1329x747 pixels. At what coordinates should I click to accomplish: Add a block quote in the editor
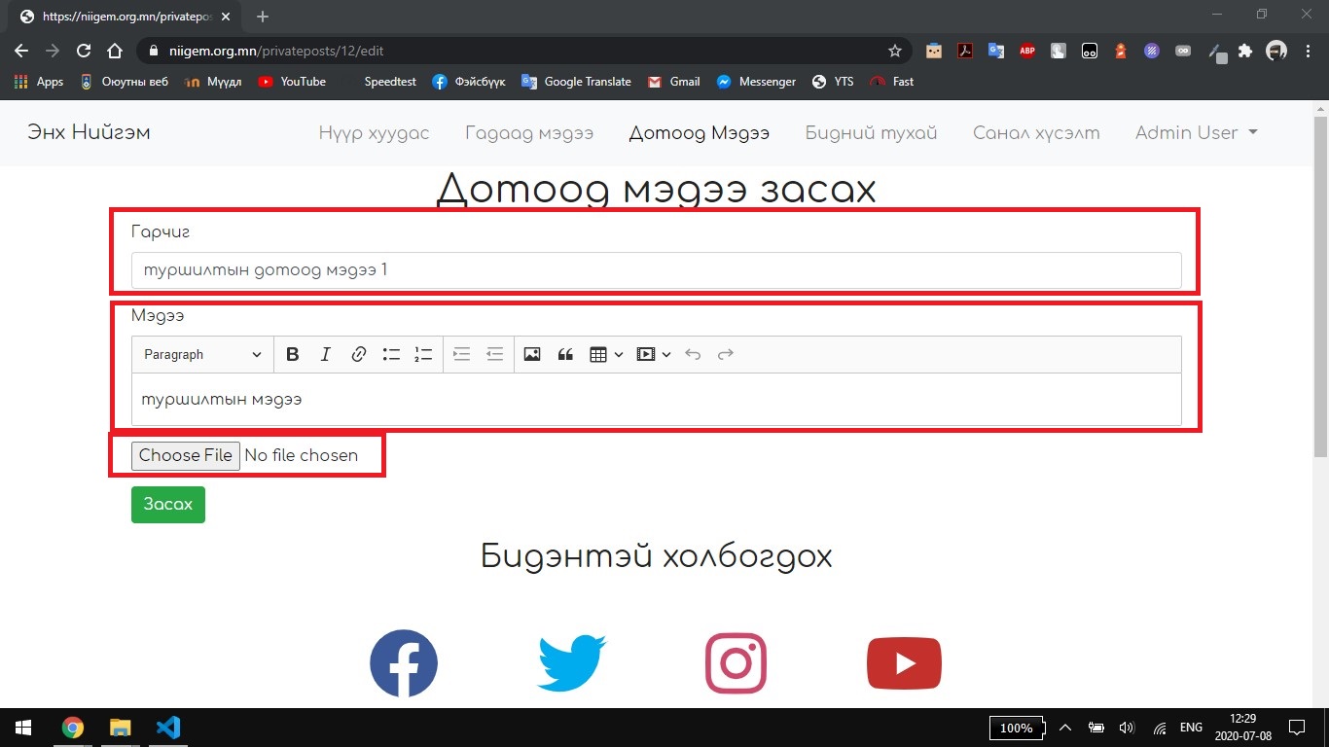coord(565,355)
